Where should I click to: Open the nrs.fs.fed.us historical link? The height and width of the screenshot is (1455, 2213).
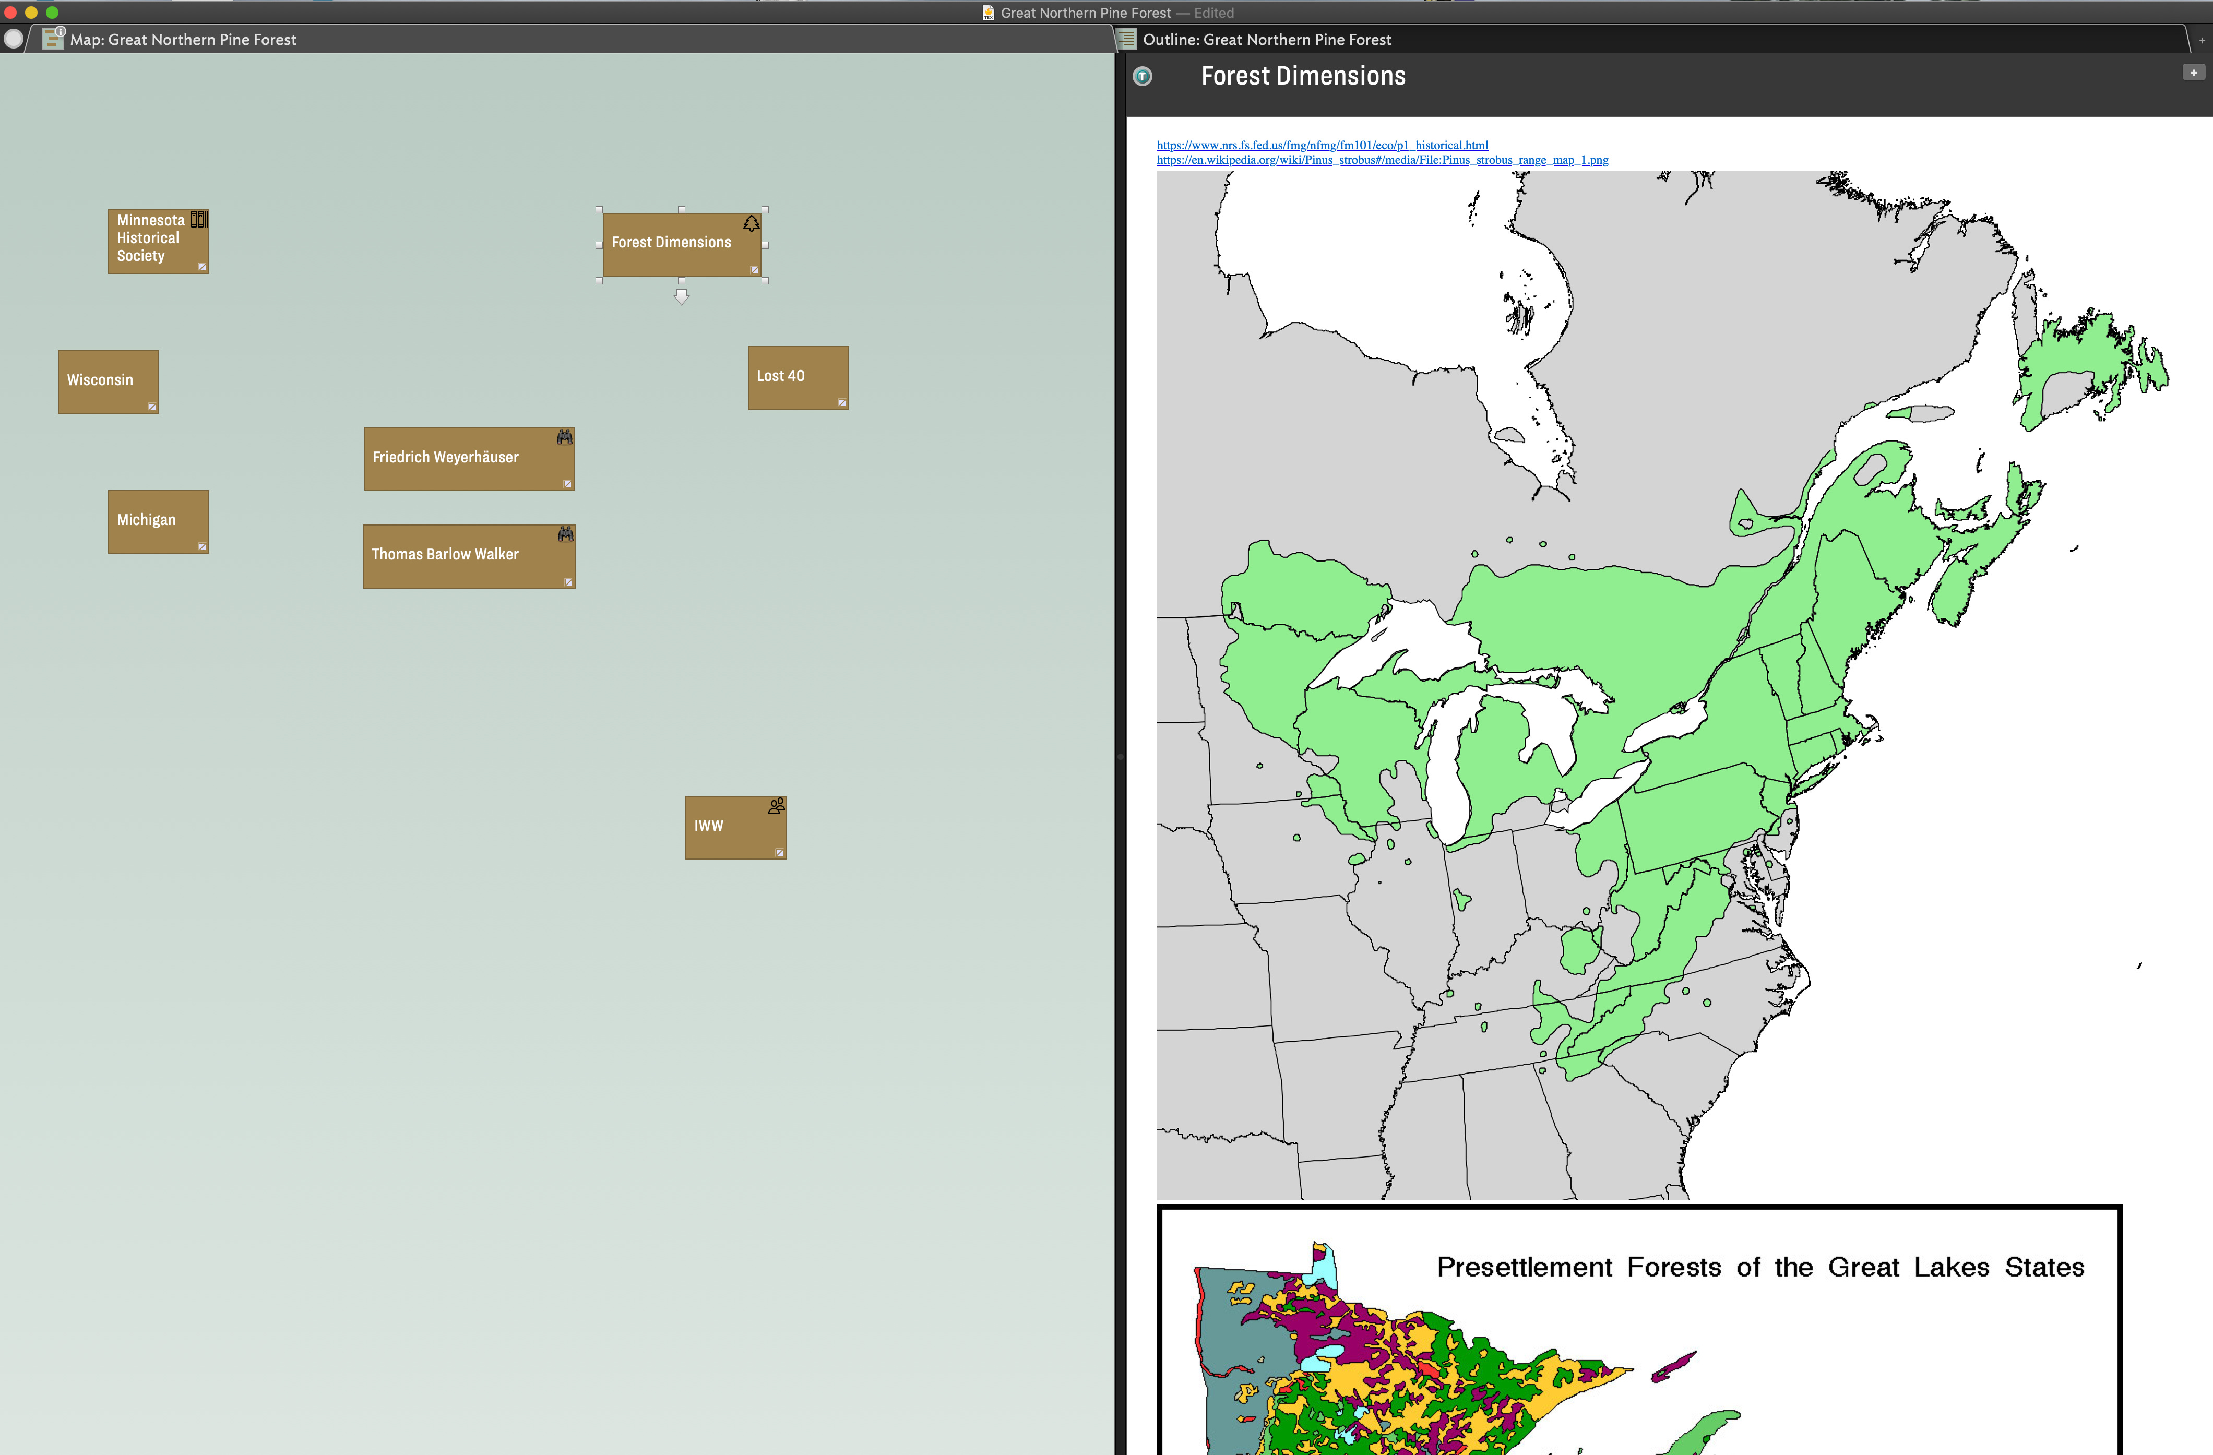point(1322,145)
